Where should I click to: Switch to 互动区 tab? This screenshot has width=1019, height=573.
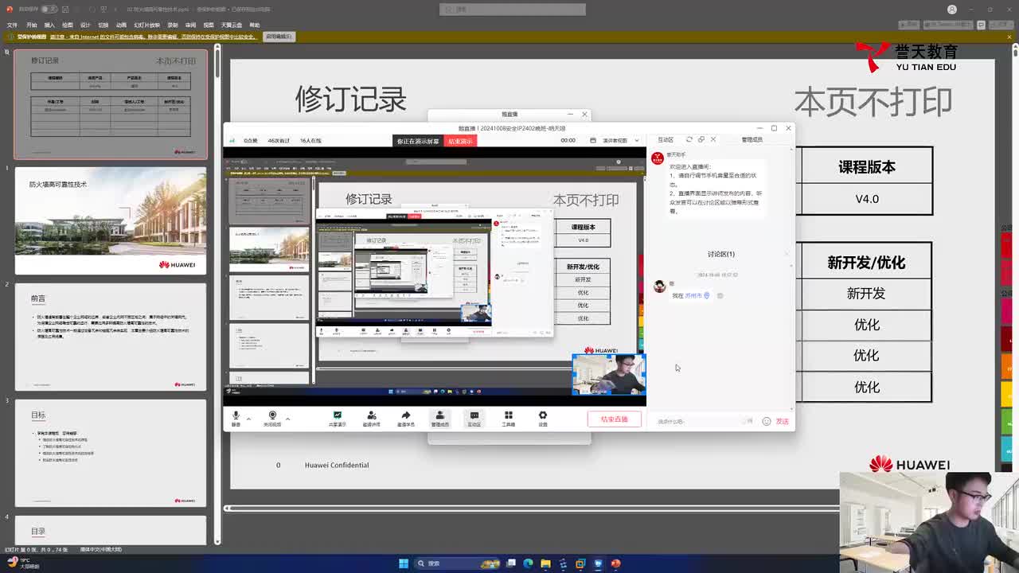pyautogui.click(x=666, y=139)
